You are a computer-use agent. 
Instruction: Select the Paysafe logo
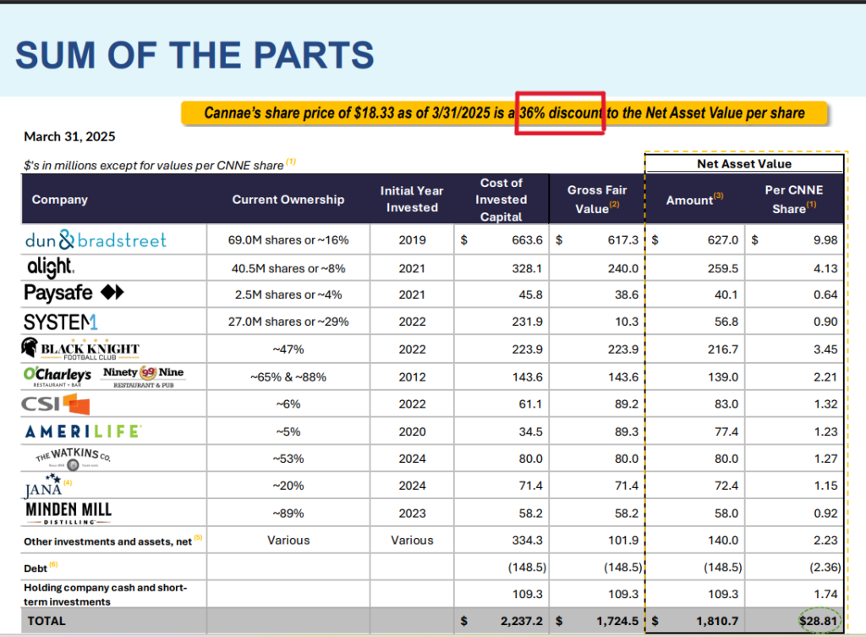[x=74, y=294]
